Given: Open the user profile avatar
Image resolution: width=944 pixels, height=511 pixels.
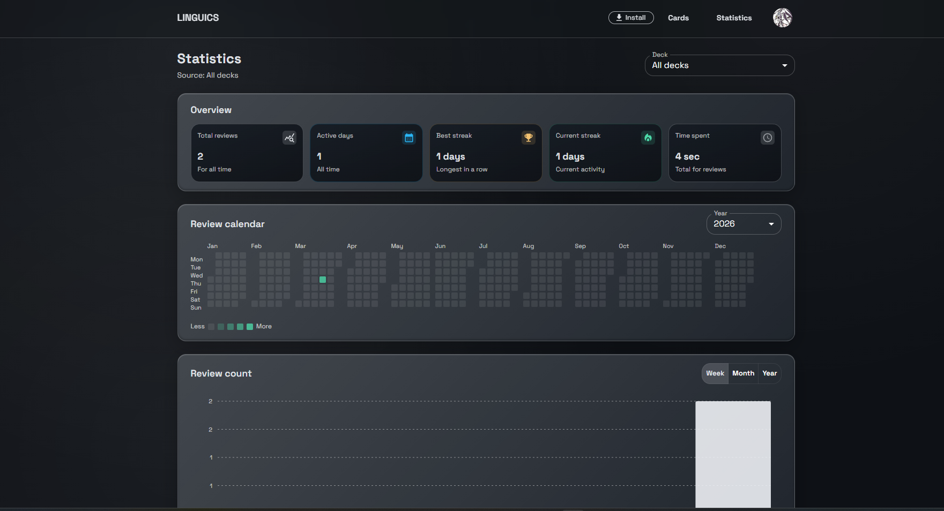Looking at the screenshot, I should [x=783, y=18].
